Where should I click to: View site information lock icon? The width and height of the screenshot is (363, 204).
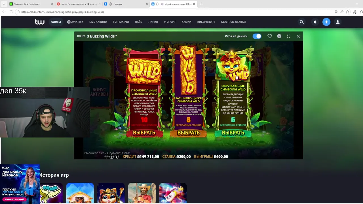18,12
